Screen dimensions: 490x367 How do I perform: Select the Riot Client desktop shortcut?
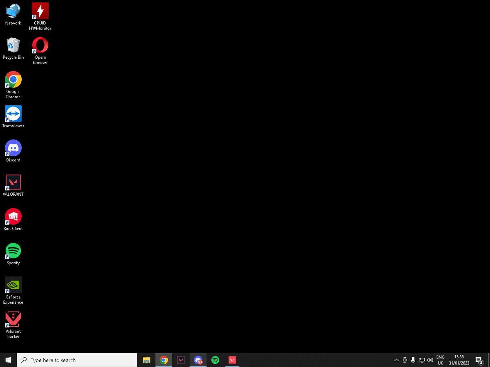pyautogui.click(x=13, y=220)
